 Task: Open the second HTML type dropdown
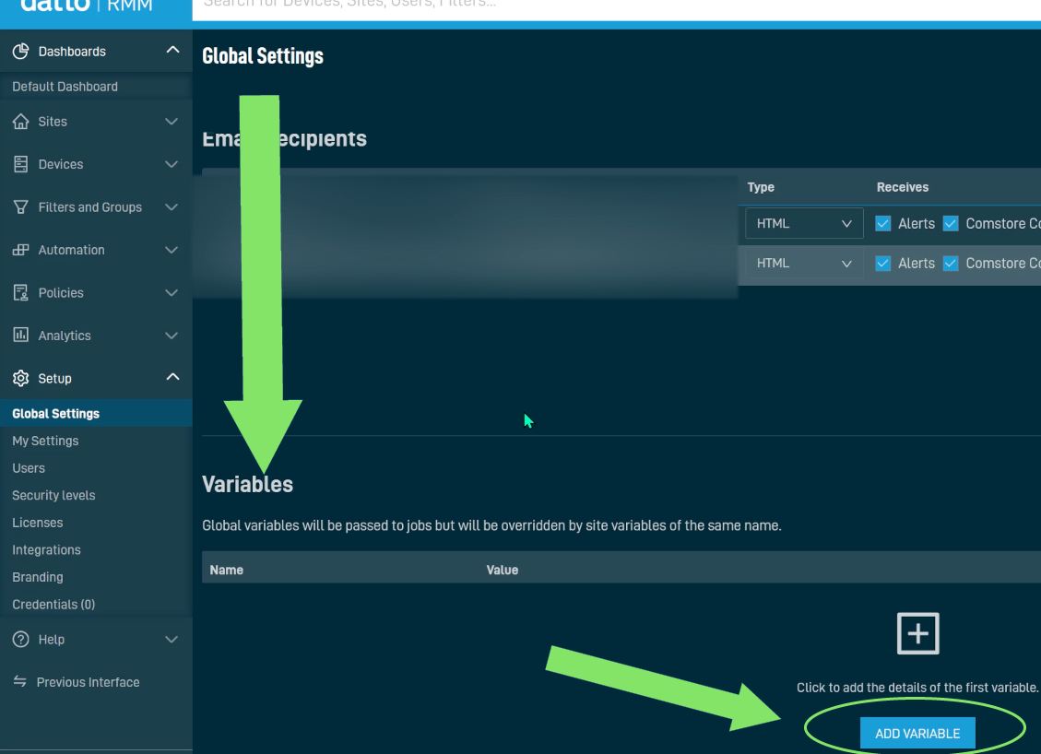(804, 264)
